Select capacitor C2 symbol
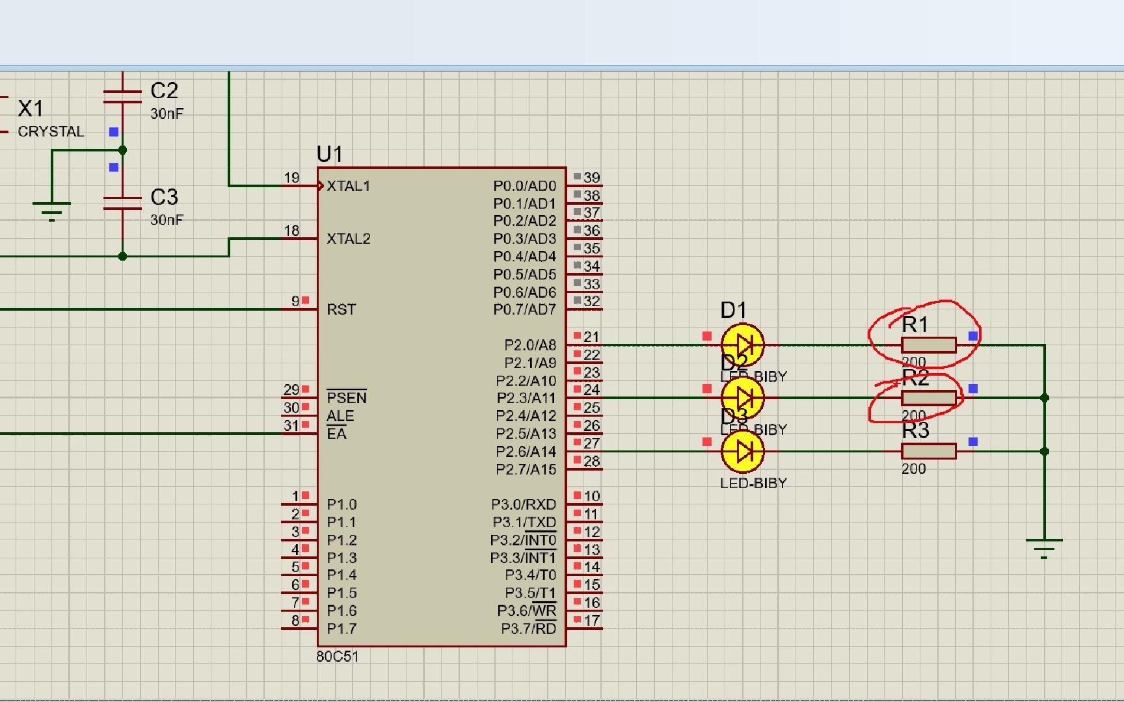1124x702 pixels. (122, 97)
